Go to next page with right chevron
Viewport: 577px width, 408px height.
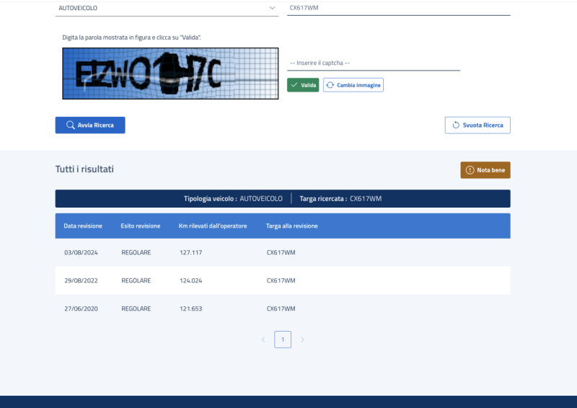pyautogui.click(x=302, y=340)
